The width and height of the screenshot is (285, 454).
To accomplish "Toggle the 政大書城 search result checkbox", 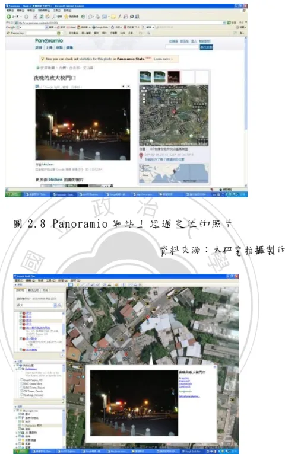I will tap(20, 350).
